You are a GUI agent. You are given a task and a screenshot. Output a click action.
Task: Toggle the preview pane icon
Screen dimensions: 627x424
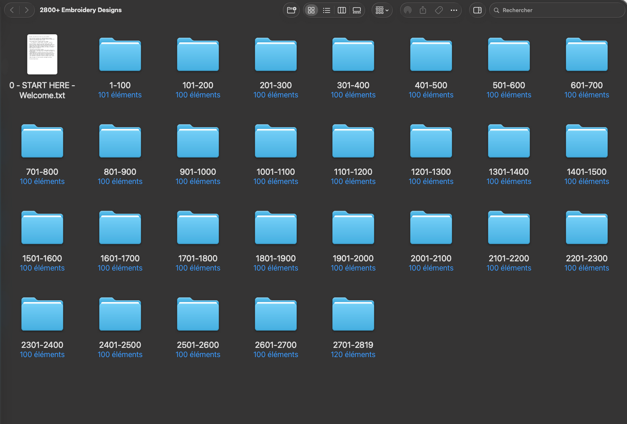[x=477, y=10]
